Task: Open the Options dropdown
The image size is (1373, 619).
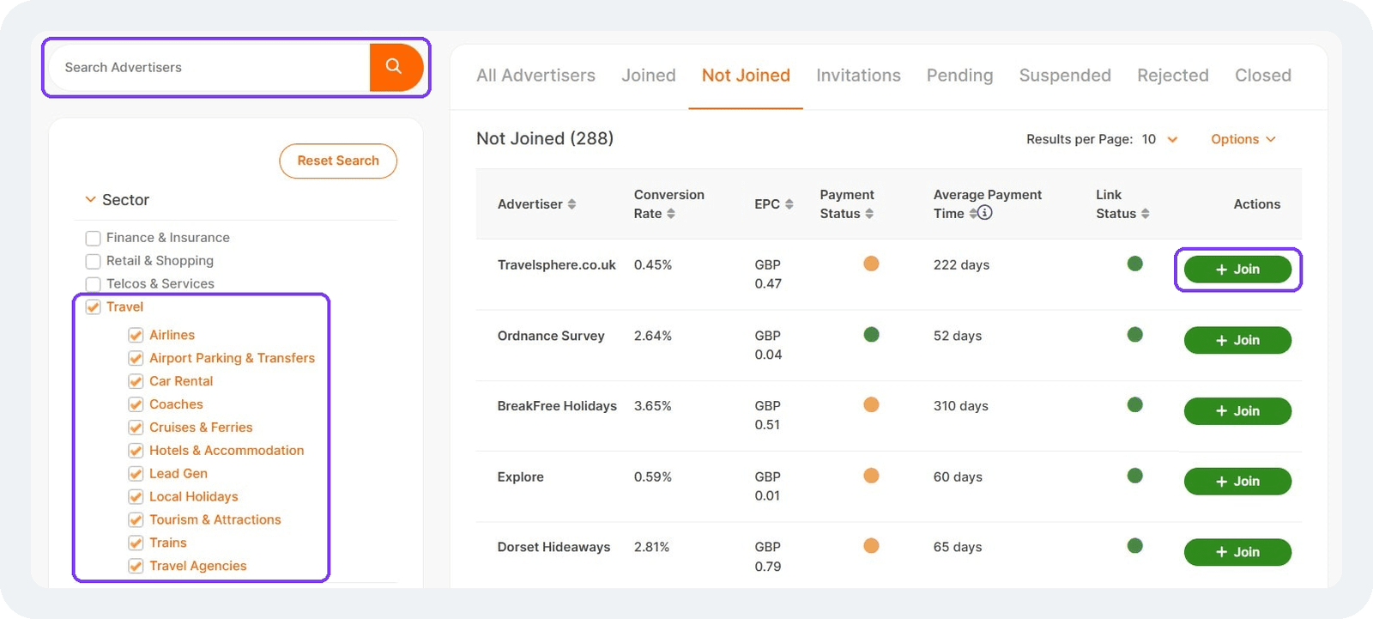Action: (x=1243, y=139)
